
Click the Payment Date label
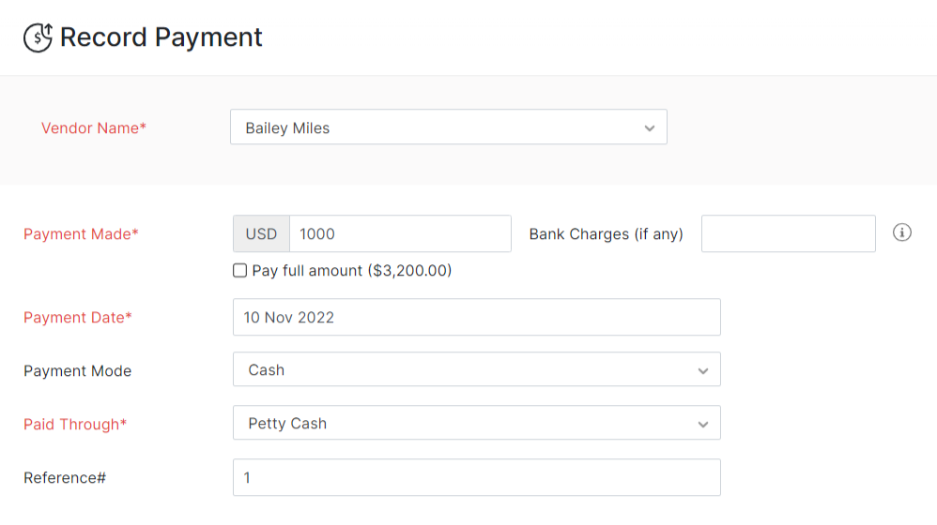pos(78,317)
